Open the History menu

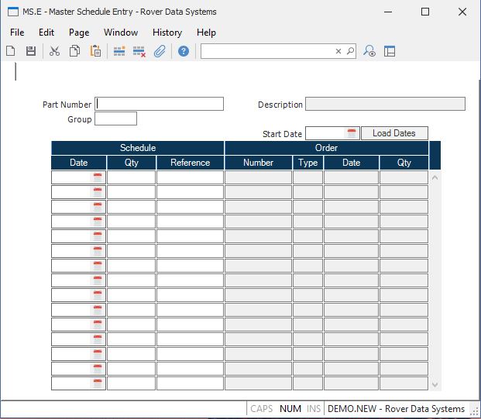(167, 33)
